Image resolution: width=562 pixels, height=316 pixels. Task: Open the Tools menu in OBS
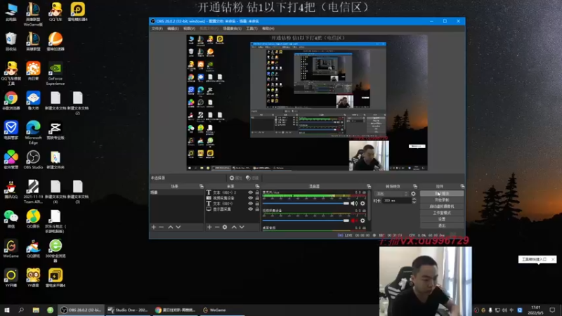pos(251,28)
